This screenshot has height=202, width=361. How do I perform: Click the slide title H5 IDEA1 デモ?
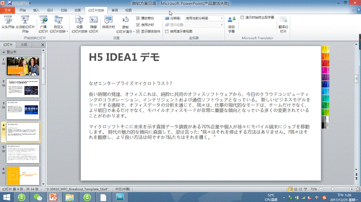(124, 57)
